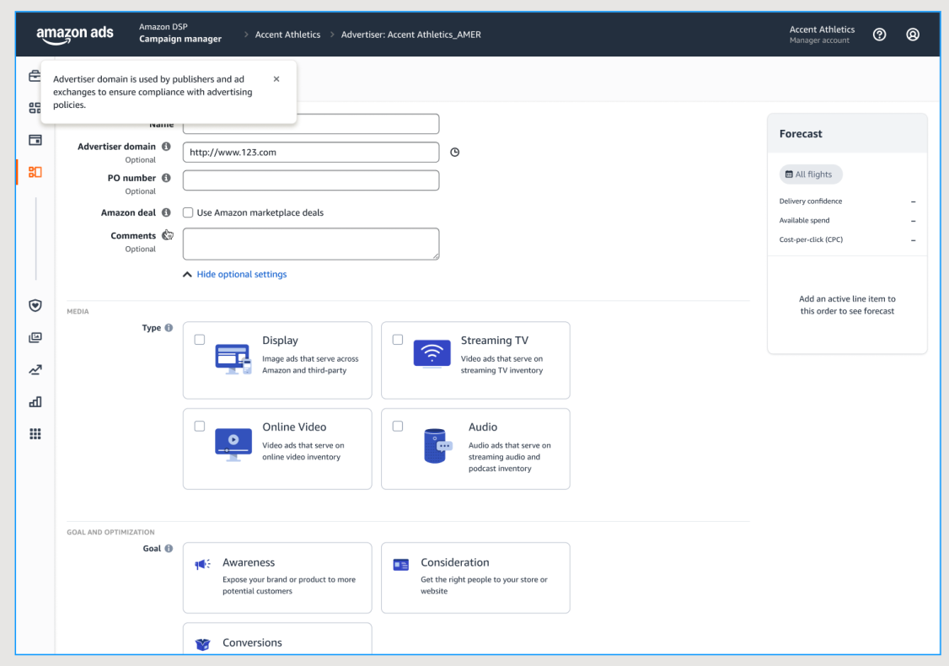This screenshot has width=949, height=666.
Task: Click the Cost-per-click (CPC) forecast row
Action: click(x=847, y=239)
